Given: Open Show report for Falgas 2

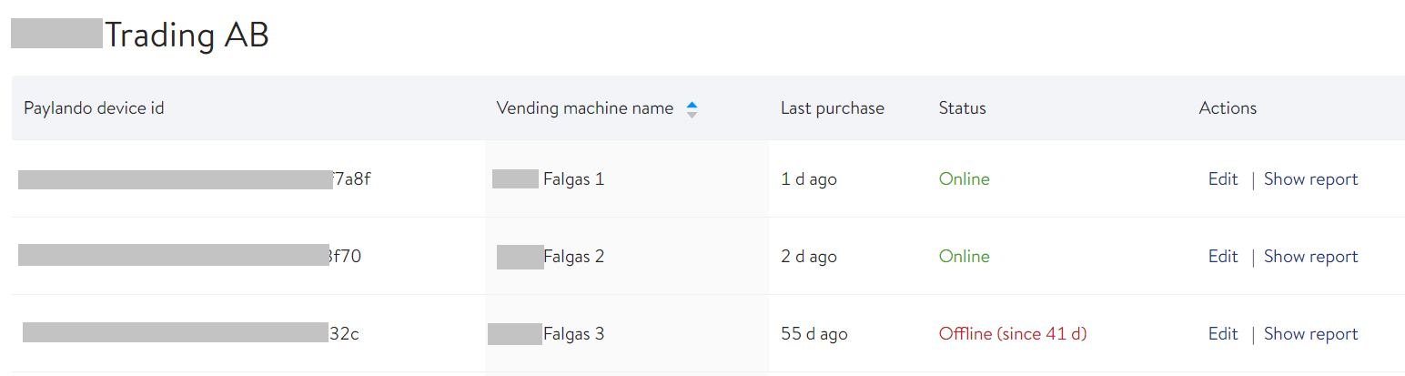Looking at the screenshot, I should point(1310,257).
